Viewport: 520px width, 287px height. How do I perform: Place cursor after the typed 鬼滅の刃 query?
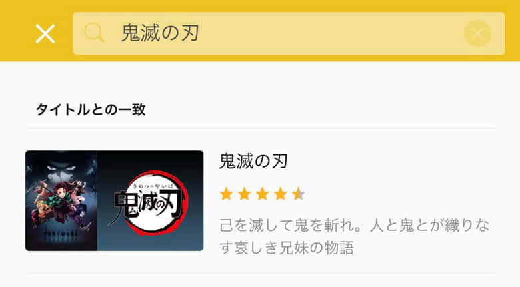click(201, 33)
